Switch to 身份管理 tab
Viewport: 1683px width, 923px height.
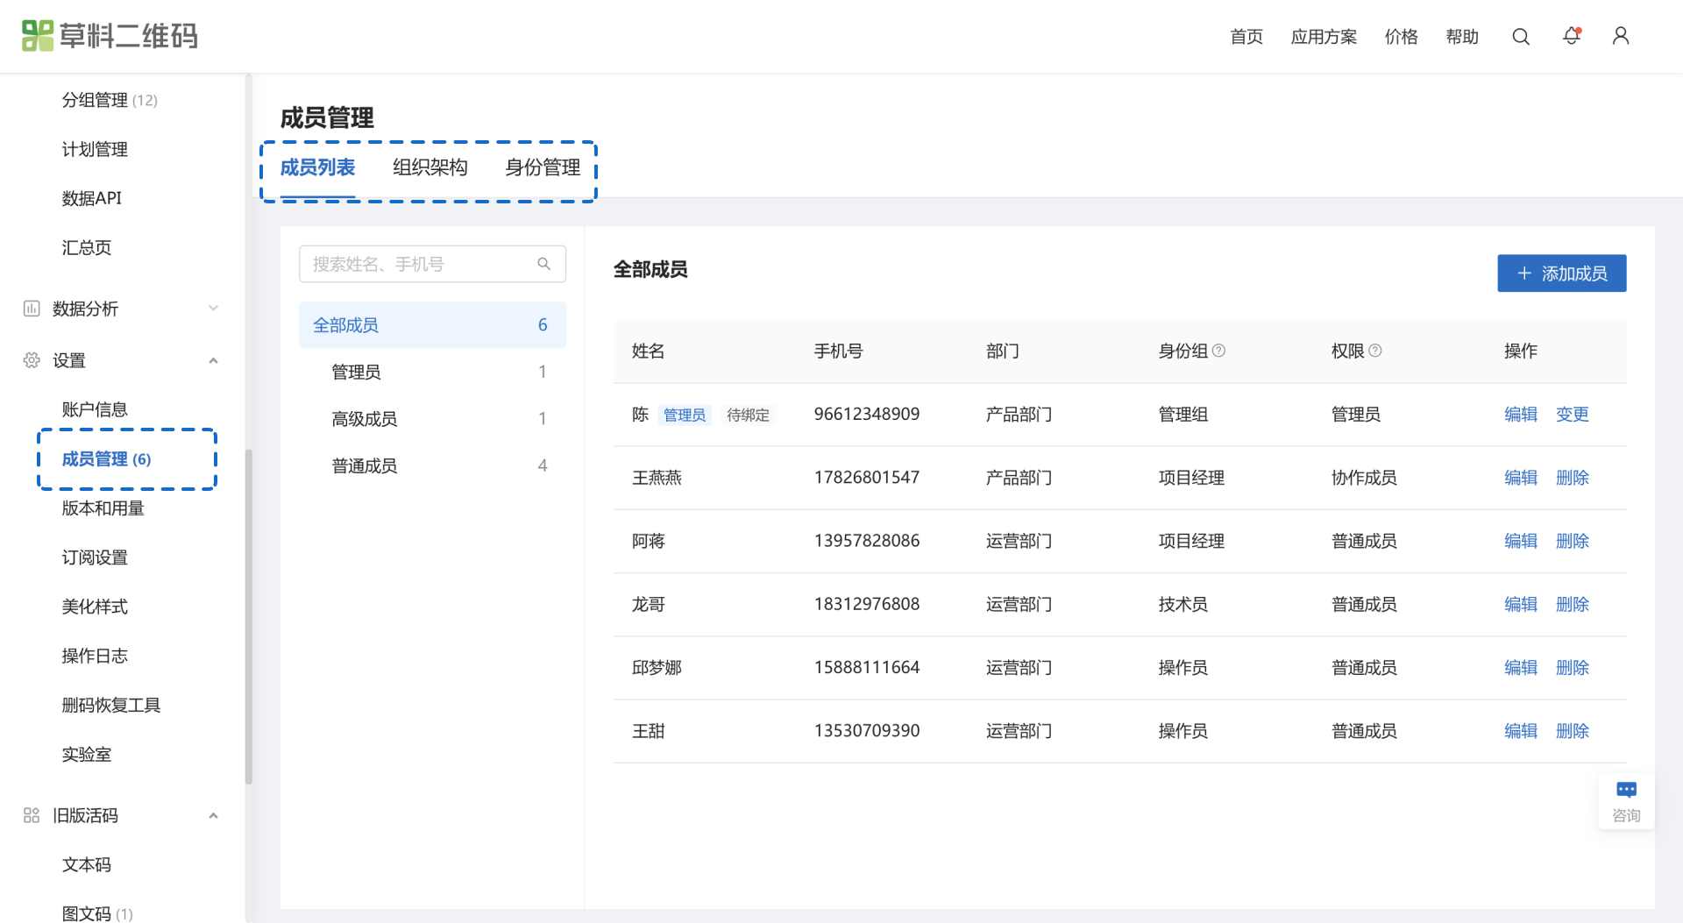pos(543,167)
